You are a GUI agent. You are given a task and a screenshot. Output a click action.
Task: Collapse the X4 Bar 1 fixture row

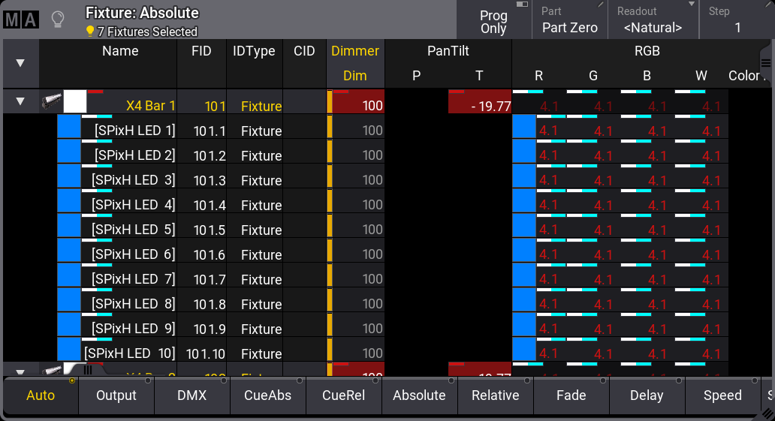[x=20, y=102]
